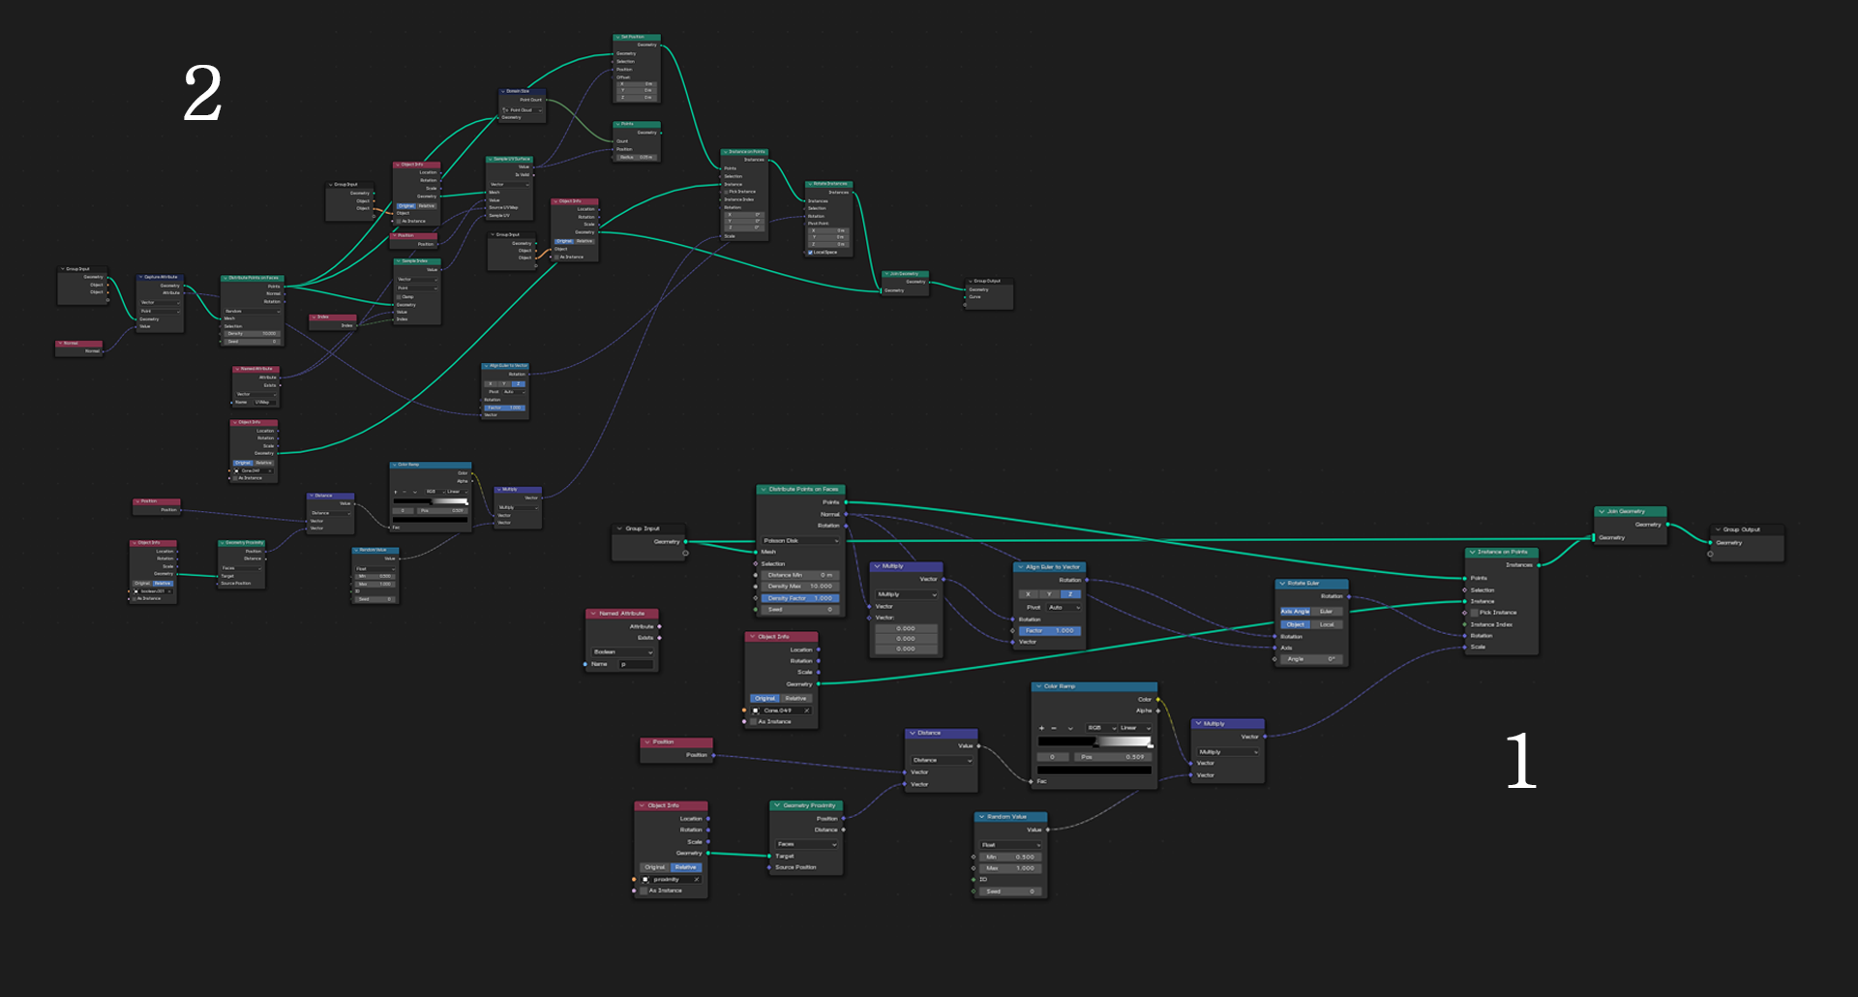The height and width of the screenshot is (997, 1858).
Task: Set Rotate Euler space to Local
Action: 1327,624
